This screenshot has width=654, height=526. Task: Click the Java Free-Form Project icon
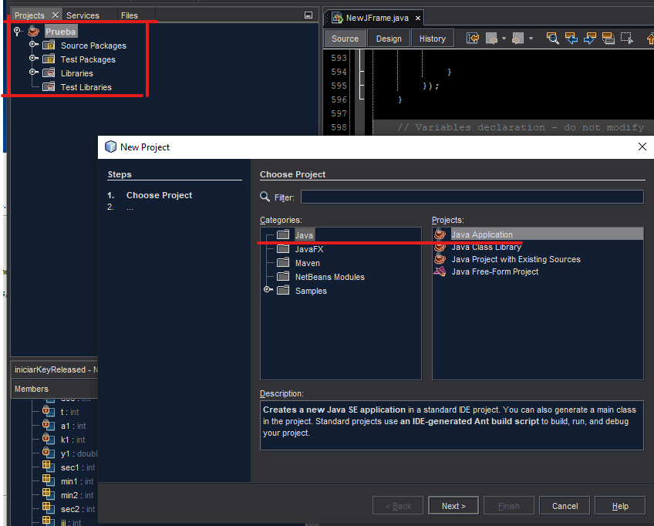pos(440,271)
